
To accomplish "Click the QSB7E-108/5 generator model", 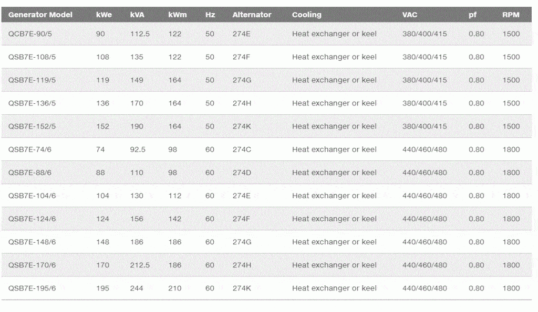I will 32,57.
